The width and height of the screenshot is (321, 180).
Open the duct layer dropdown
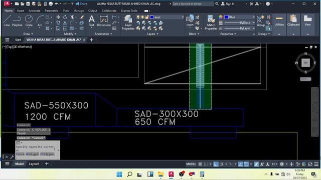183,17
